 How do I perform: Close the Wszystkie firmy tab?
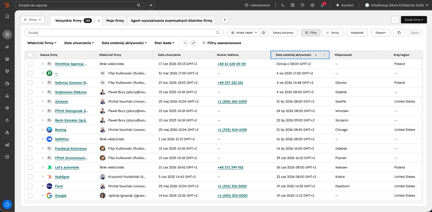99,21
